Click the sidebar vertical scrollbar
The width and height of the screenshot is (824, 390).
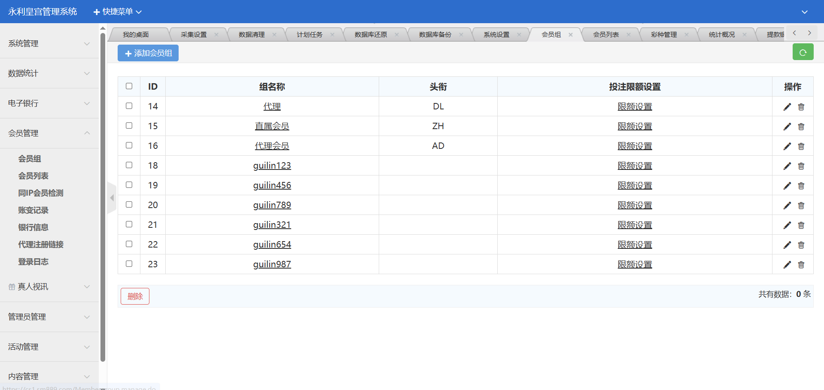(103, 197)
